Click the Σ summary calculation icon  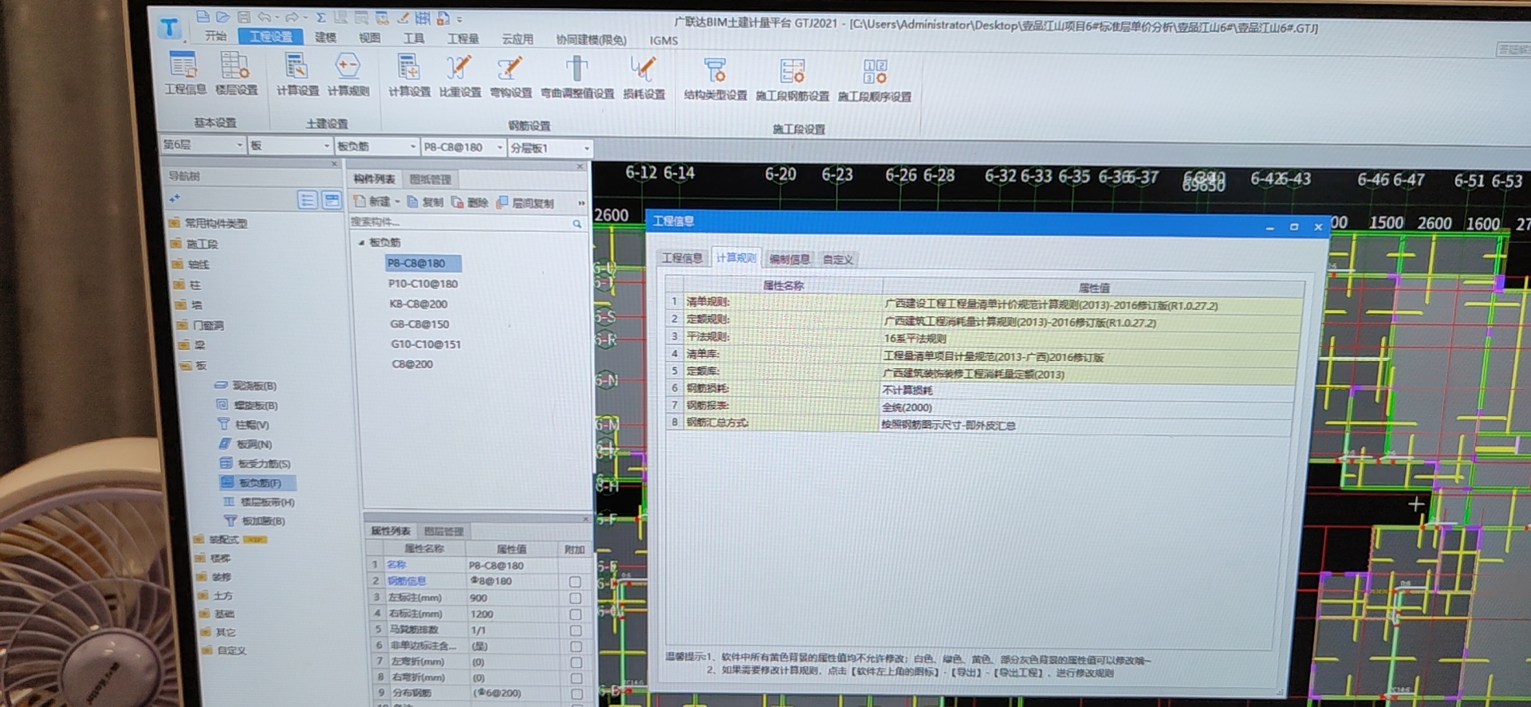point(321,17)
